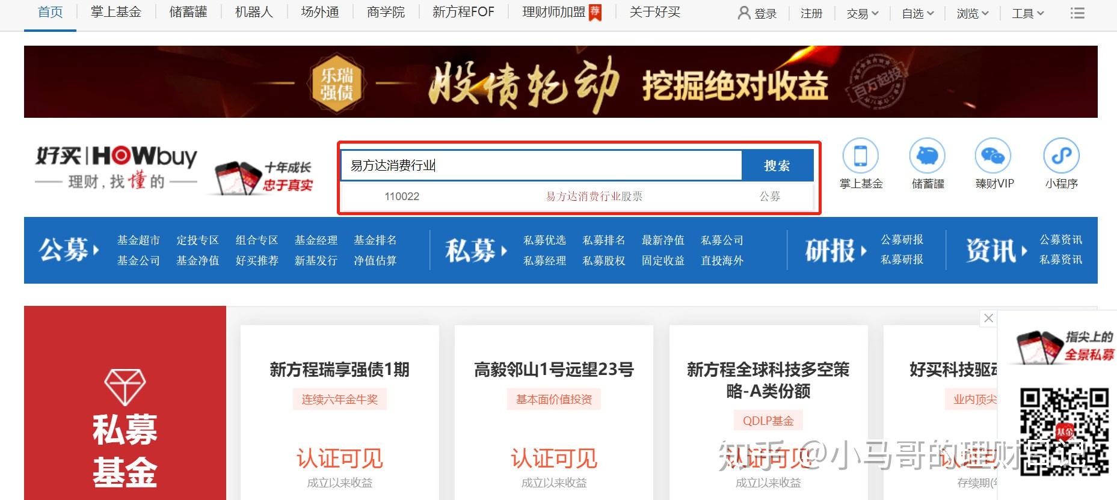Open the 定投专区 link
Screen dimensions: 1117x500
(197, 240)
